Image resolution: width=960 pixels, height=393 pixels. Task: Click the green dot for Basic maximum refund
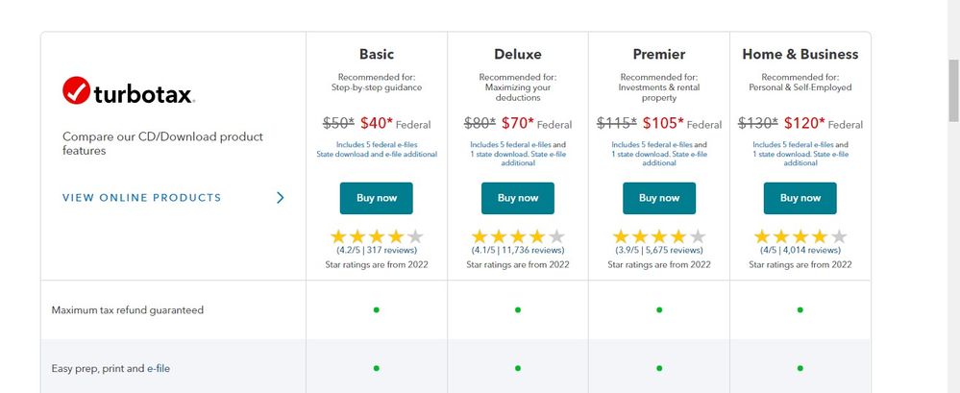coord(377,309)
